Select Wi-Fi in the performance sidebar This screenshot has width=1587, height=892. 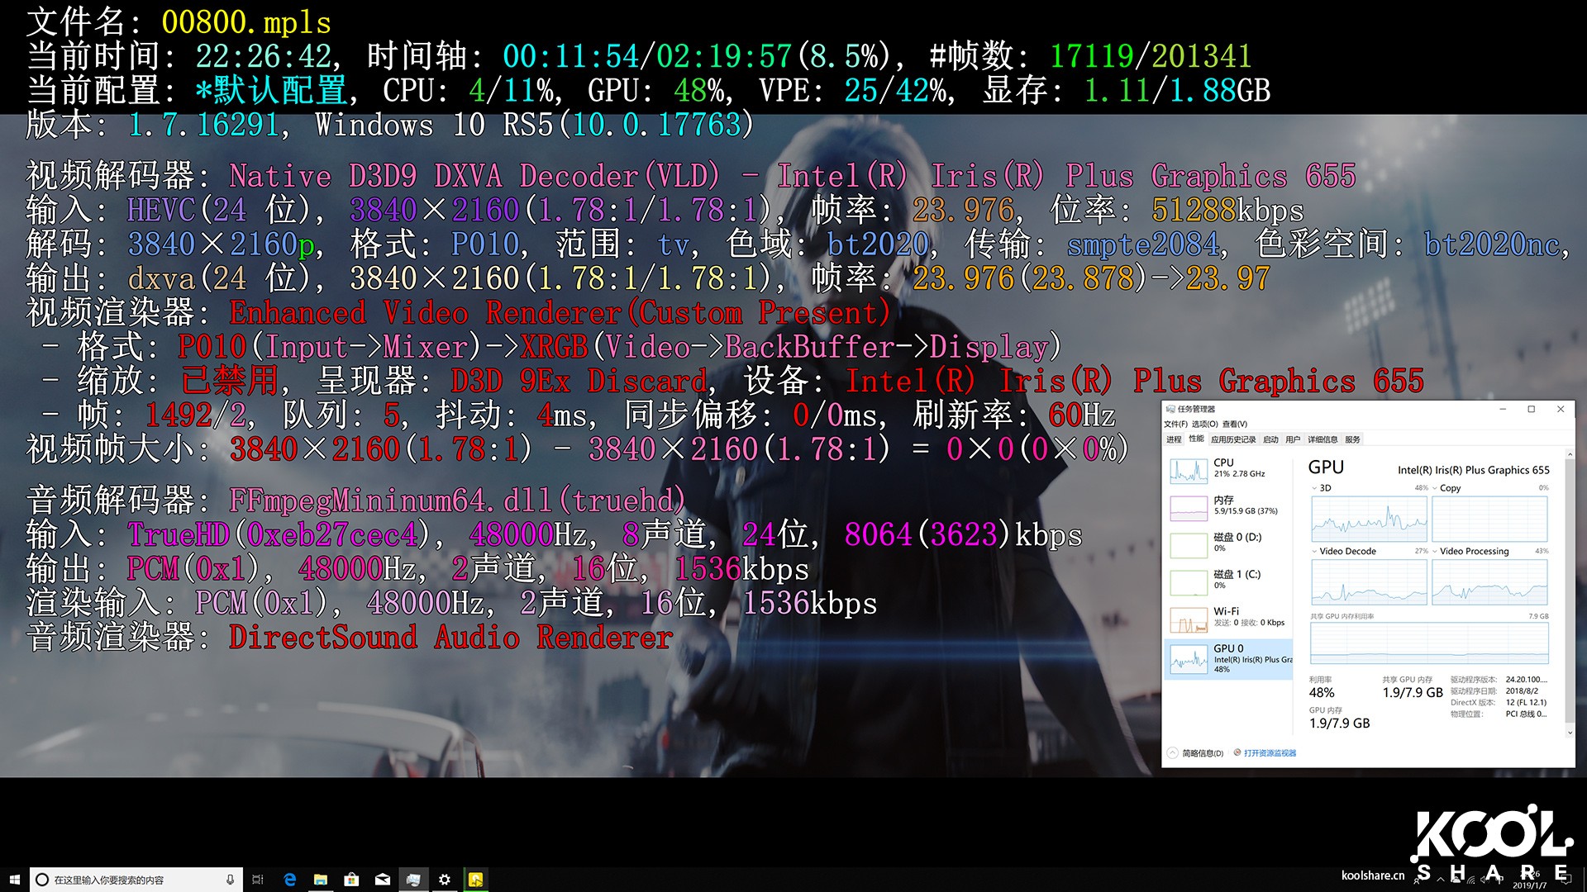(x=1227, y=616)
